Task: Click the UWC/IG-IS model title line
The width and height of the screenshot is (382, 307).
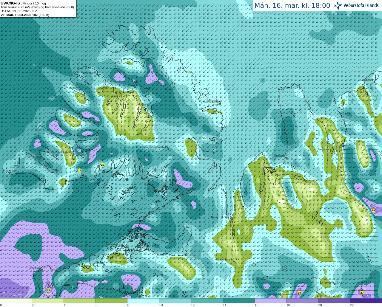Action: [x=23, y=3]
